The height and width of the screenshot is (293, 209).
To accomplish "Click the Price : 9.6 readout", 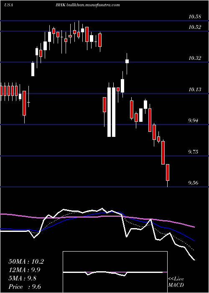I will (x=25, y=287).
